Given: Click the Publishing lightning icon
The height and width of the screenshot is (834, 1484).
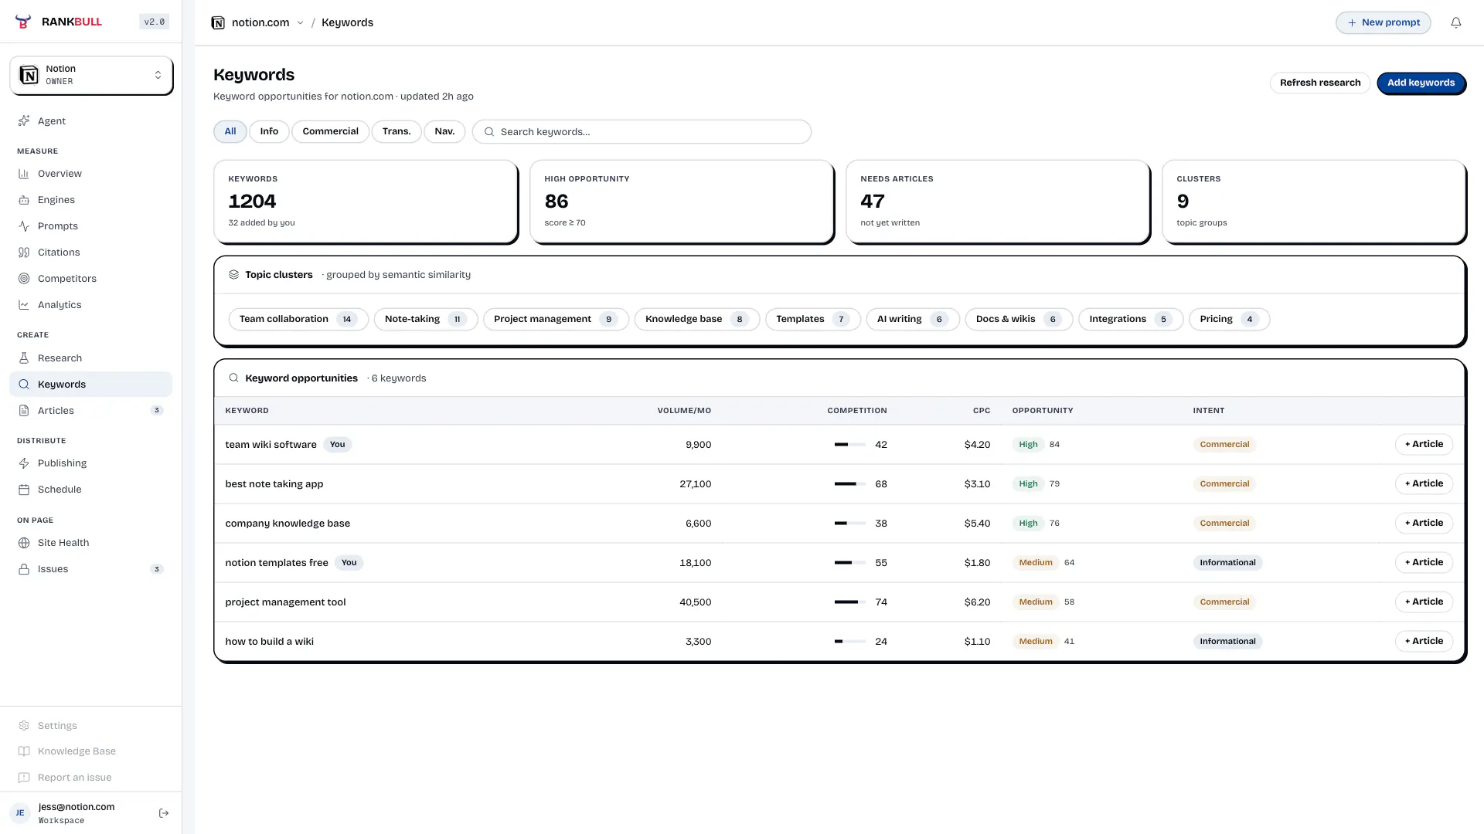Looking at the screenshot, I should (24, 463).
